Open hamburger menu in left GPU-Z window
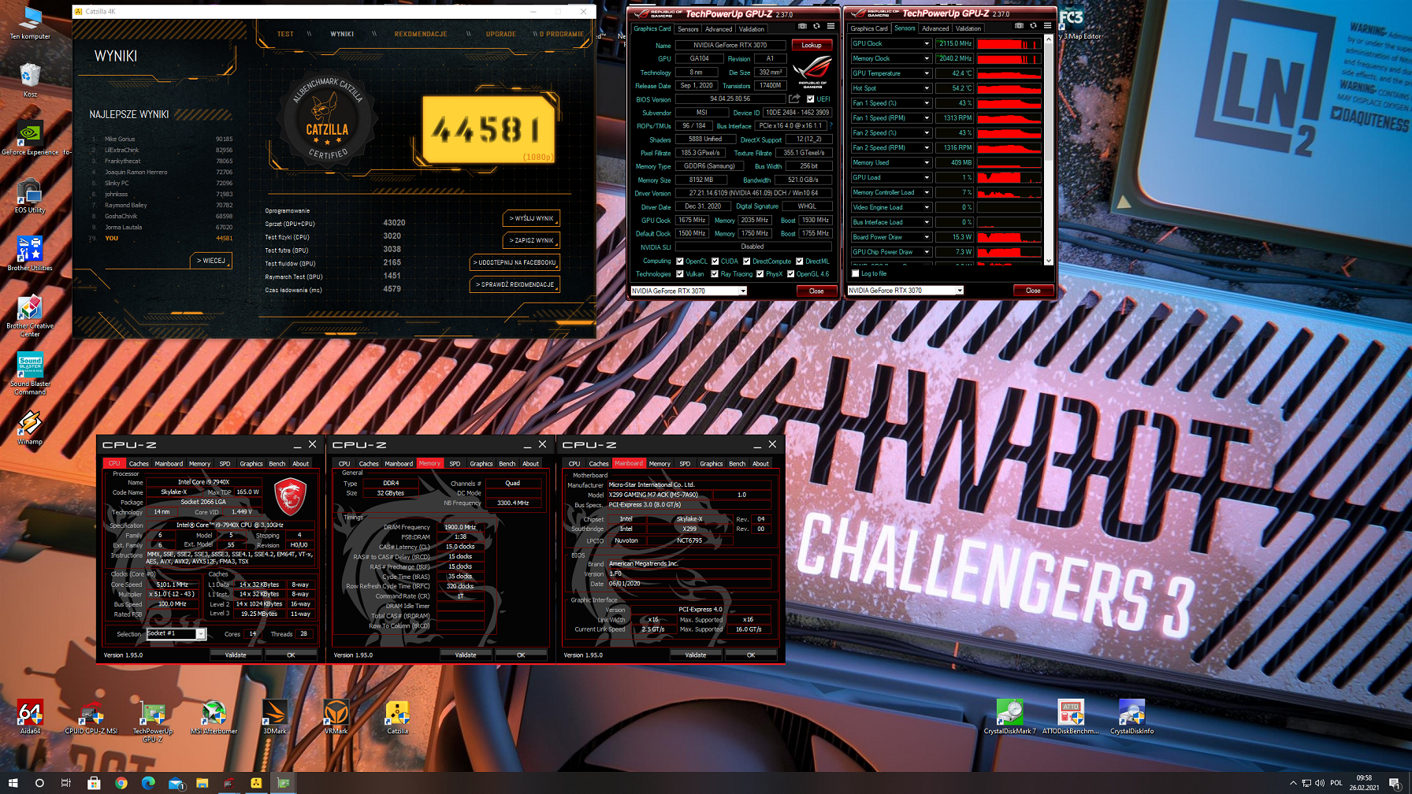 [830, 27]
